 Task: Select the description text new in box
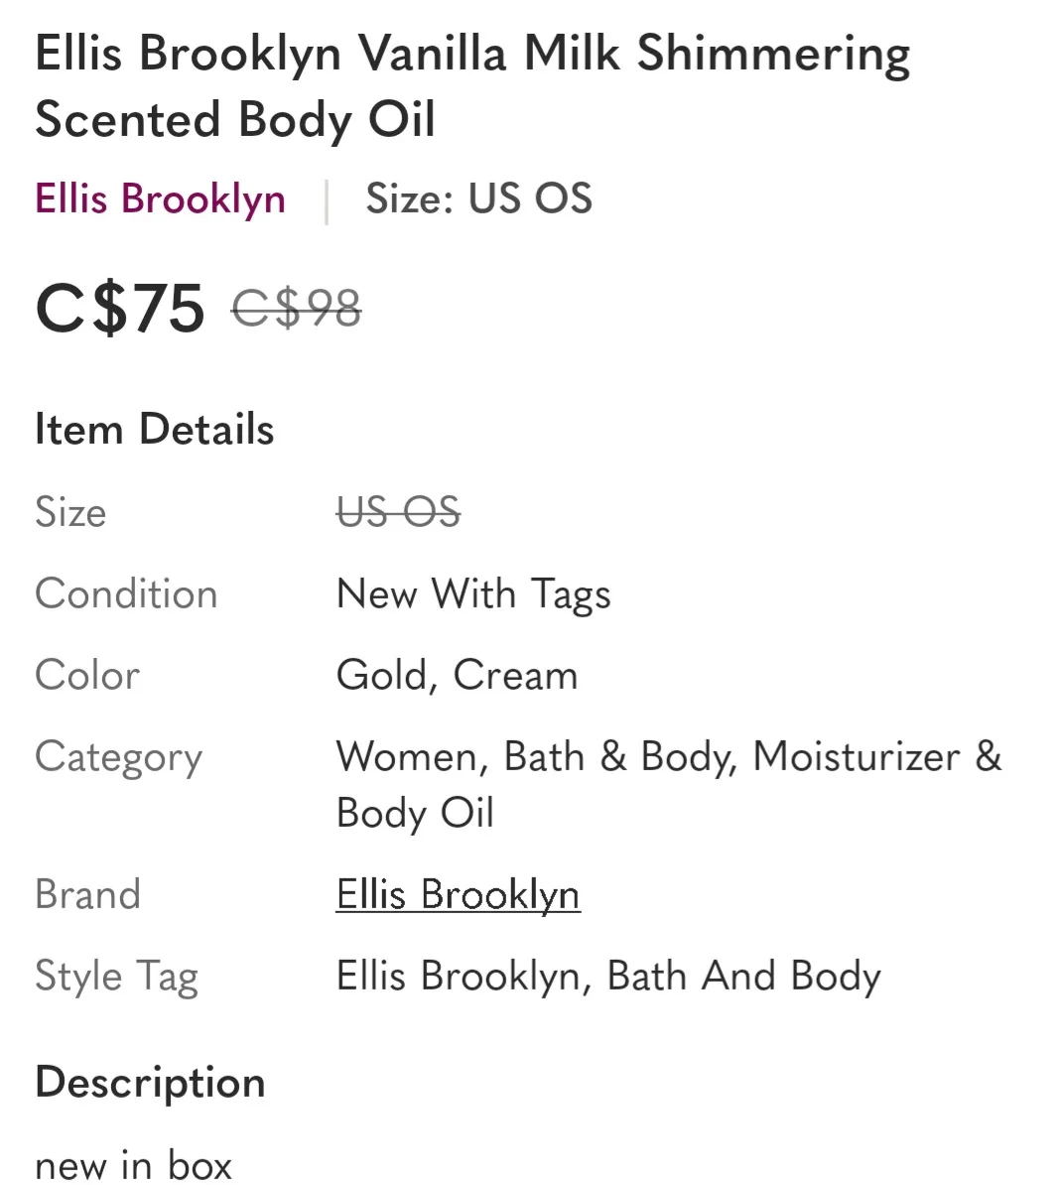[134, 1163]
